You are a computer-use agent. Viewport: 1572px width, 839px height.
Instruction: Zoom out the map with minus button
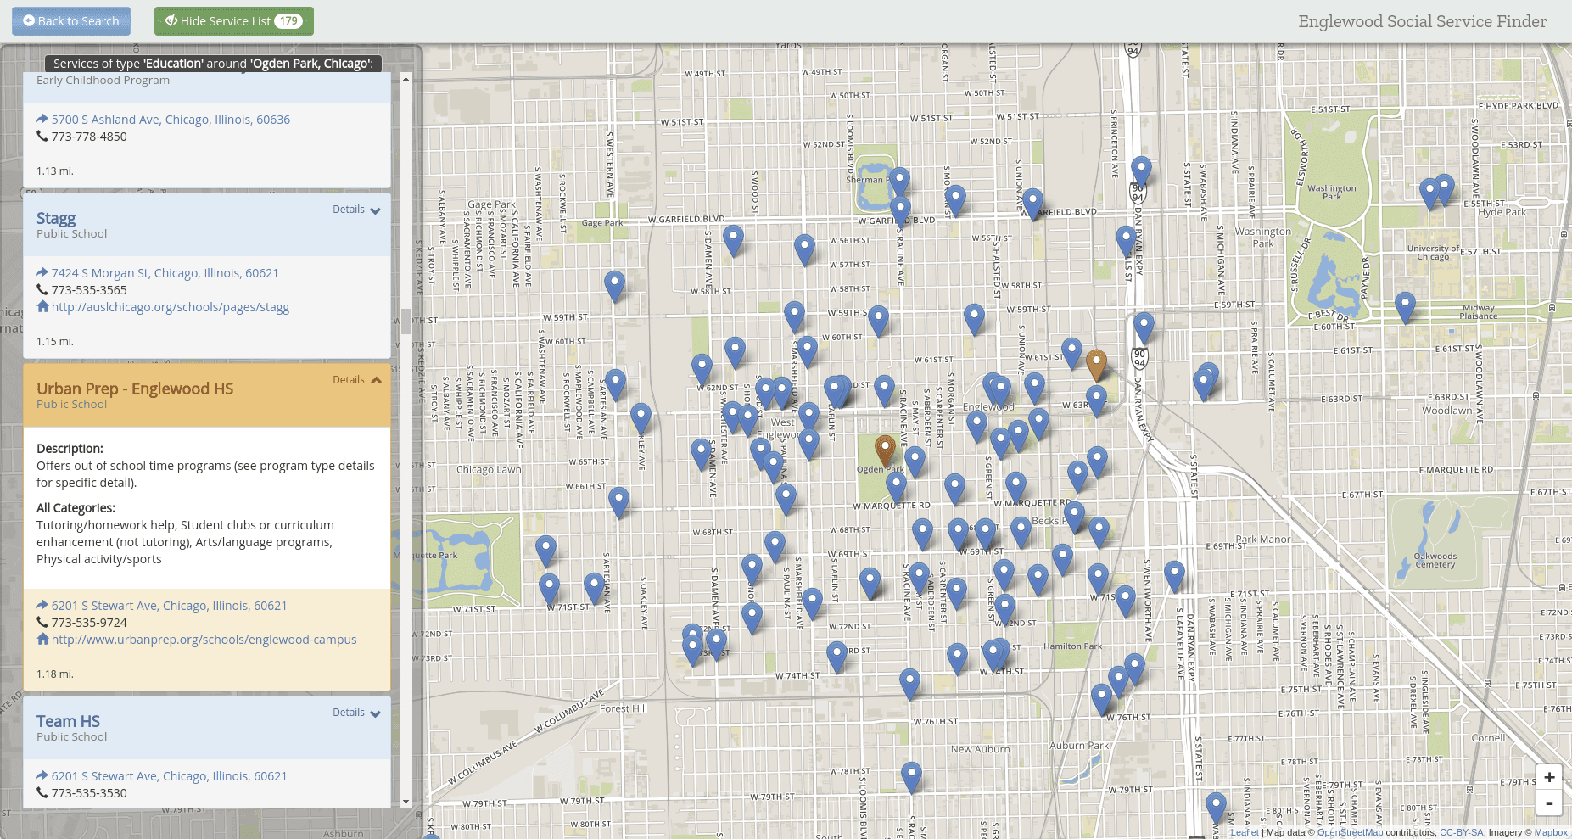[x=1549, y=803]
